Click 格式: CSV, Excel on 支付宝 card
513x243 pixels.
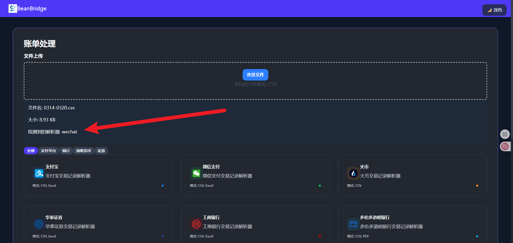44,186
